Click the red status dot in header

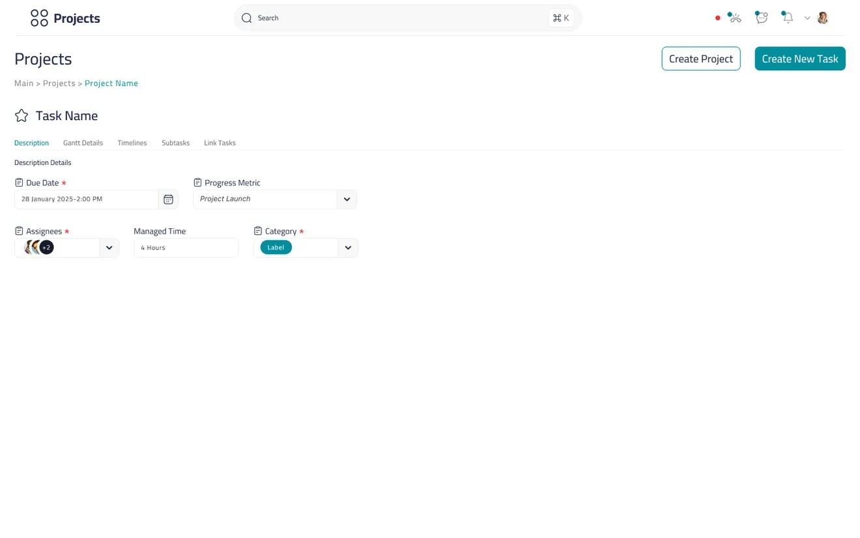pos(717,18)
